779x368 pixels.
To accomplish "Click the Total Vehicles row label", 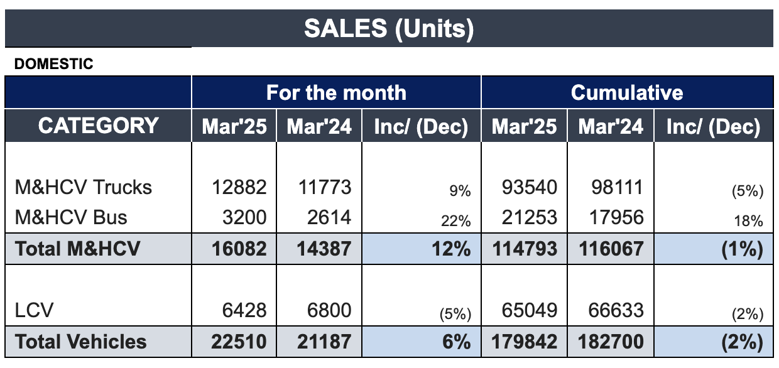I will 80,342.
